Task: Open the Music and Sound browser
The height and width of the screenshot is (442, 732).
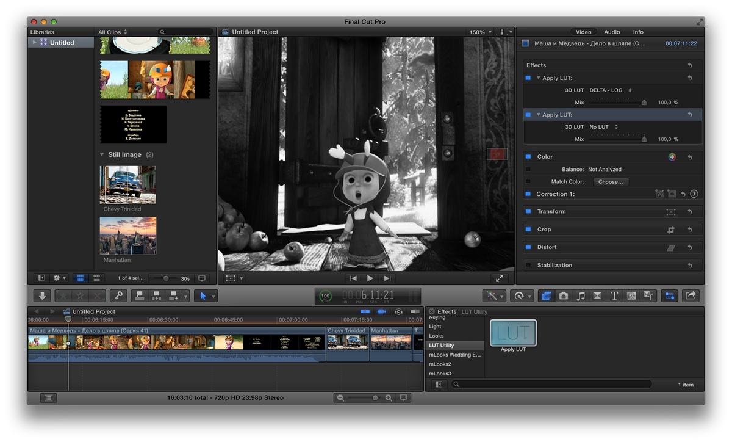Action: pyautogui.click(x=581, y=295)
